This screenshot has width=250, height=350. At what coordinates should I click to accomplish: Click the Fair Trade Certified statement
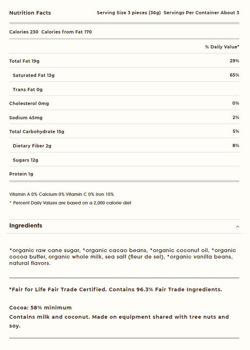116,289
